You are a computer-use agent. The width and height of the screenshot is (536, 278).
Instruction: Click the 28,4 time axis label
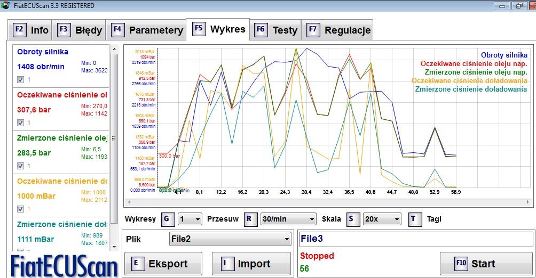click(306, 192)
